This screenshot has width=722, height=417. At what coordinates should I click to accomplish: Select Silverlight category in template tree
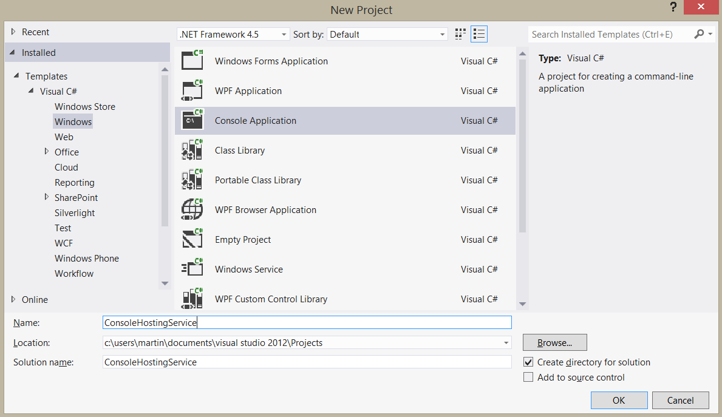coord(75,213)
